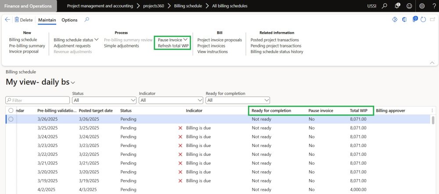The height and width of the screenshot is (194, 439).
Task: Expand the Status filter dropdown
Action: tap(133, 100)
